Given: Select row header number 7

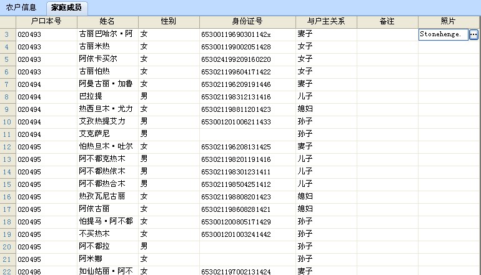Looking at the screenshot, I should click(7, 84).
